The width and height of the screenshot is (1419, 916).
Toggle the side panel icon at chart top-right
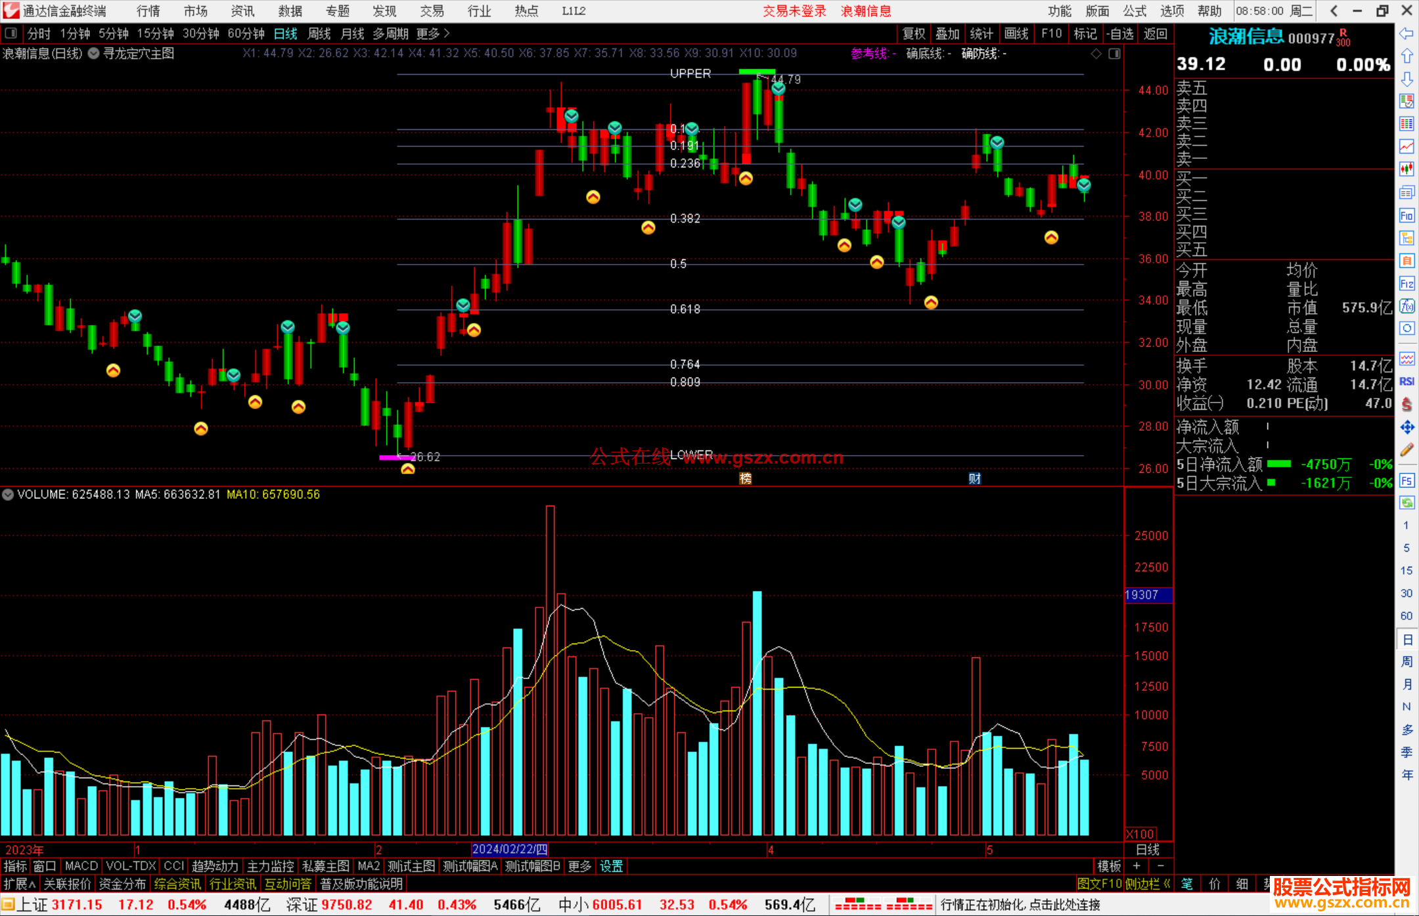coord(1114,54)
